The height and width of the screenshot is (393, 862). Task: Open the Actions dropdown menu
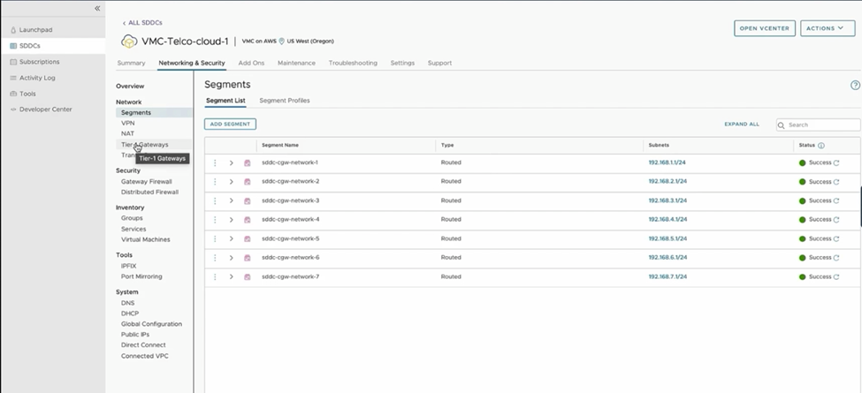[x=827, y=28]
